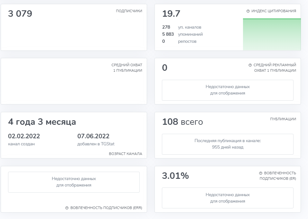This screenshot has height=219, width=308.
Task: Click the Средний охват 1 публикации label
Action: click(x=127, y=68)
